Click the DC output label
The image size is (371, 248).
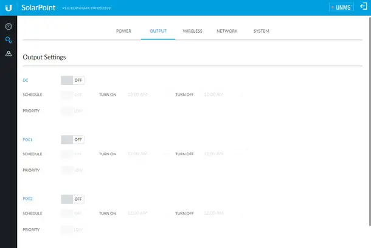(x=26, y=80)
